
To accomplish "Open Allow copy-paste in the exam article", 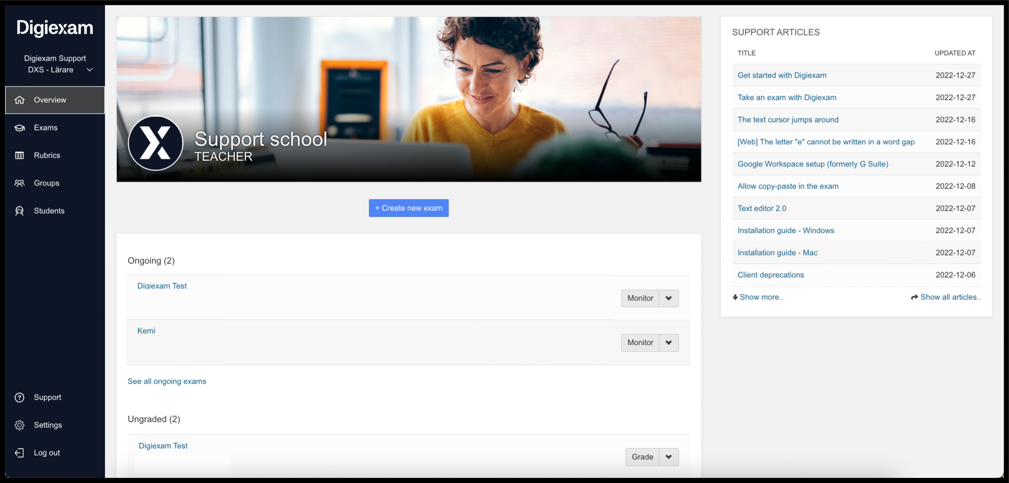I will [x=788, y=186].
